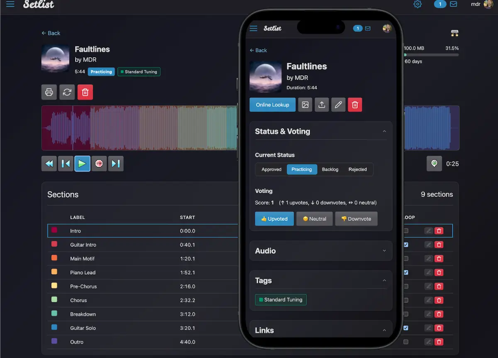Viewport: 498px width, 358px height.
Task: Click the Downvote button
Action: tap(356, 219)
